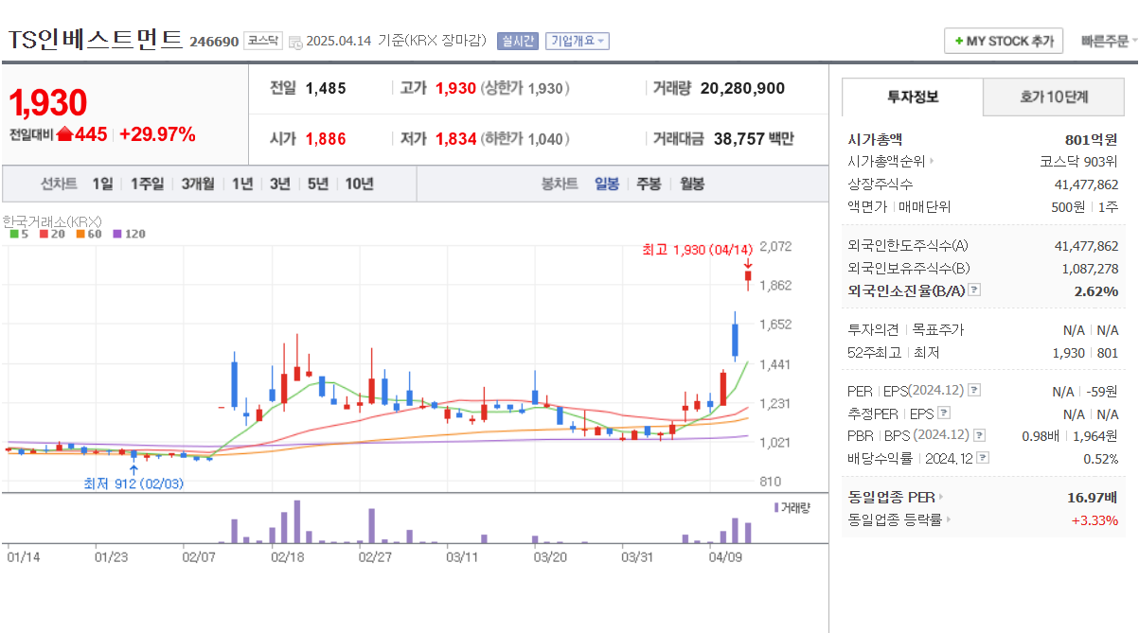The image size is (1139, 633).
Task: Open the 동일업종 PER link
Action: click(891, 497)
